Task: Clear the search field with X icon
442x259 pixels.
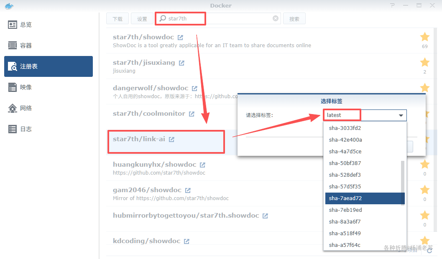Action: pos(276,18)
